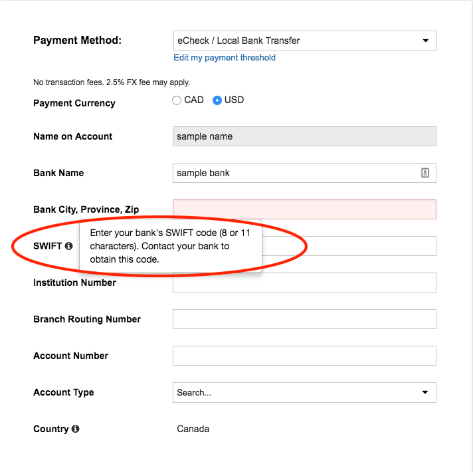This screenshot has height=472, width=473.
Task: Click the Payment Method label
Action: coord(78,40)
